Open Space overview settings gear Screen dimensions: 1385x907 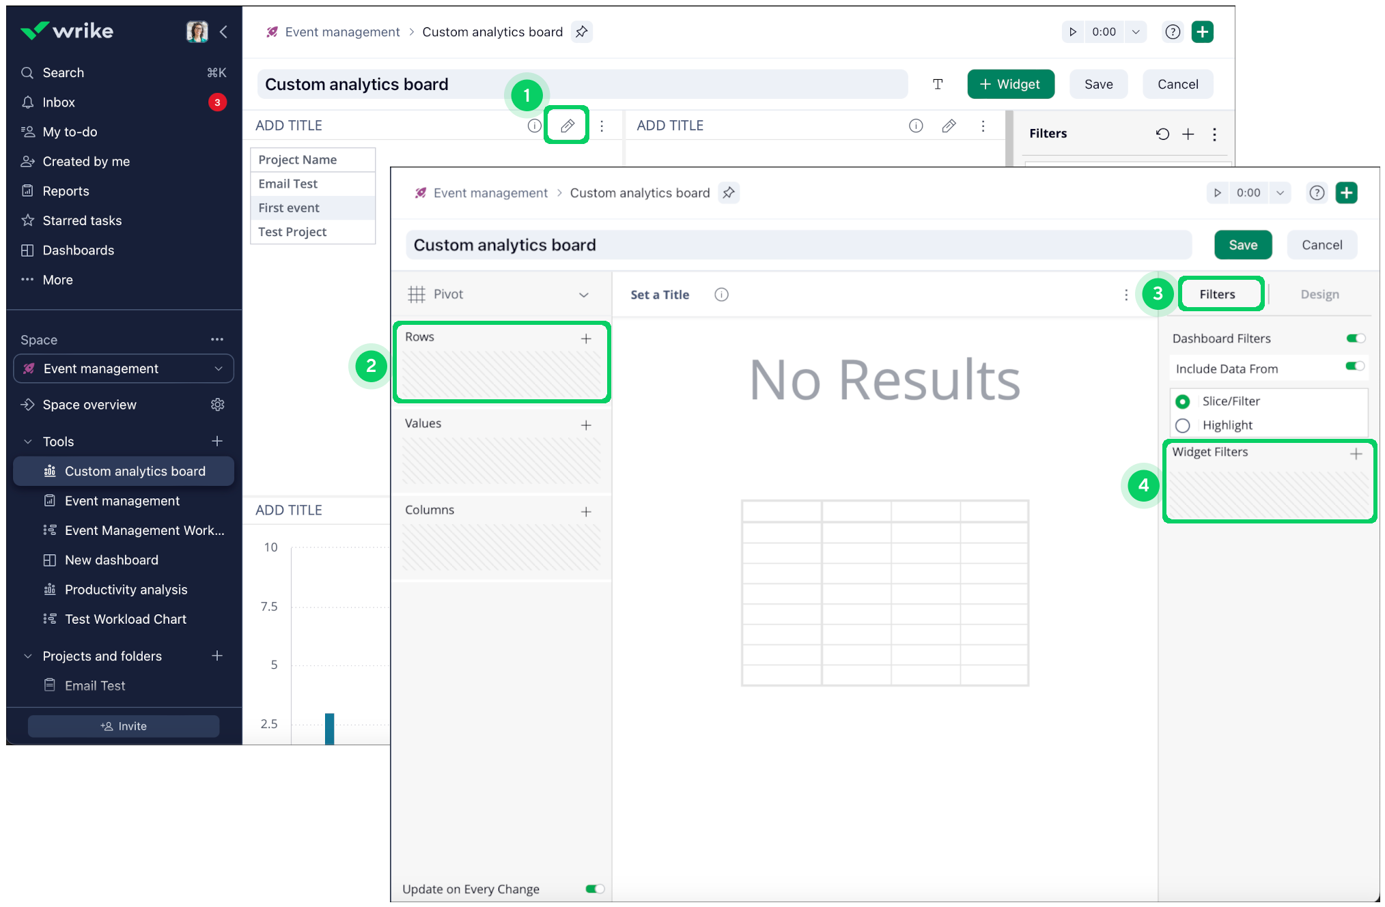click(x=217, y=405)
